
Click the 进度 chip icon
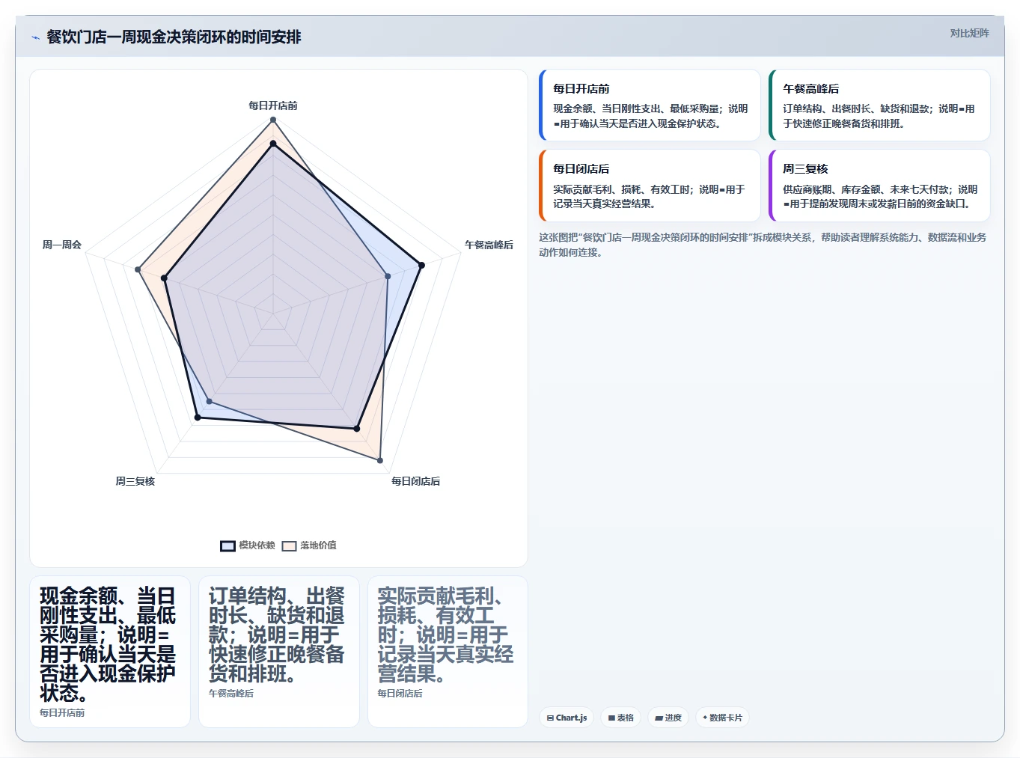pyautogui.click(x=659, y=718)
